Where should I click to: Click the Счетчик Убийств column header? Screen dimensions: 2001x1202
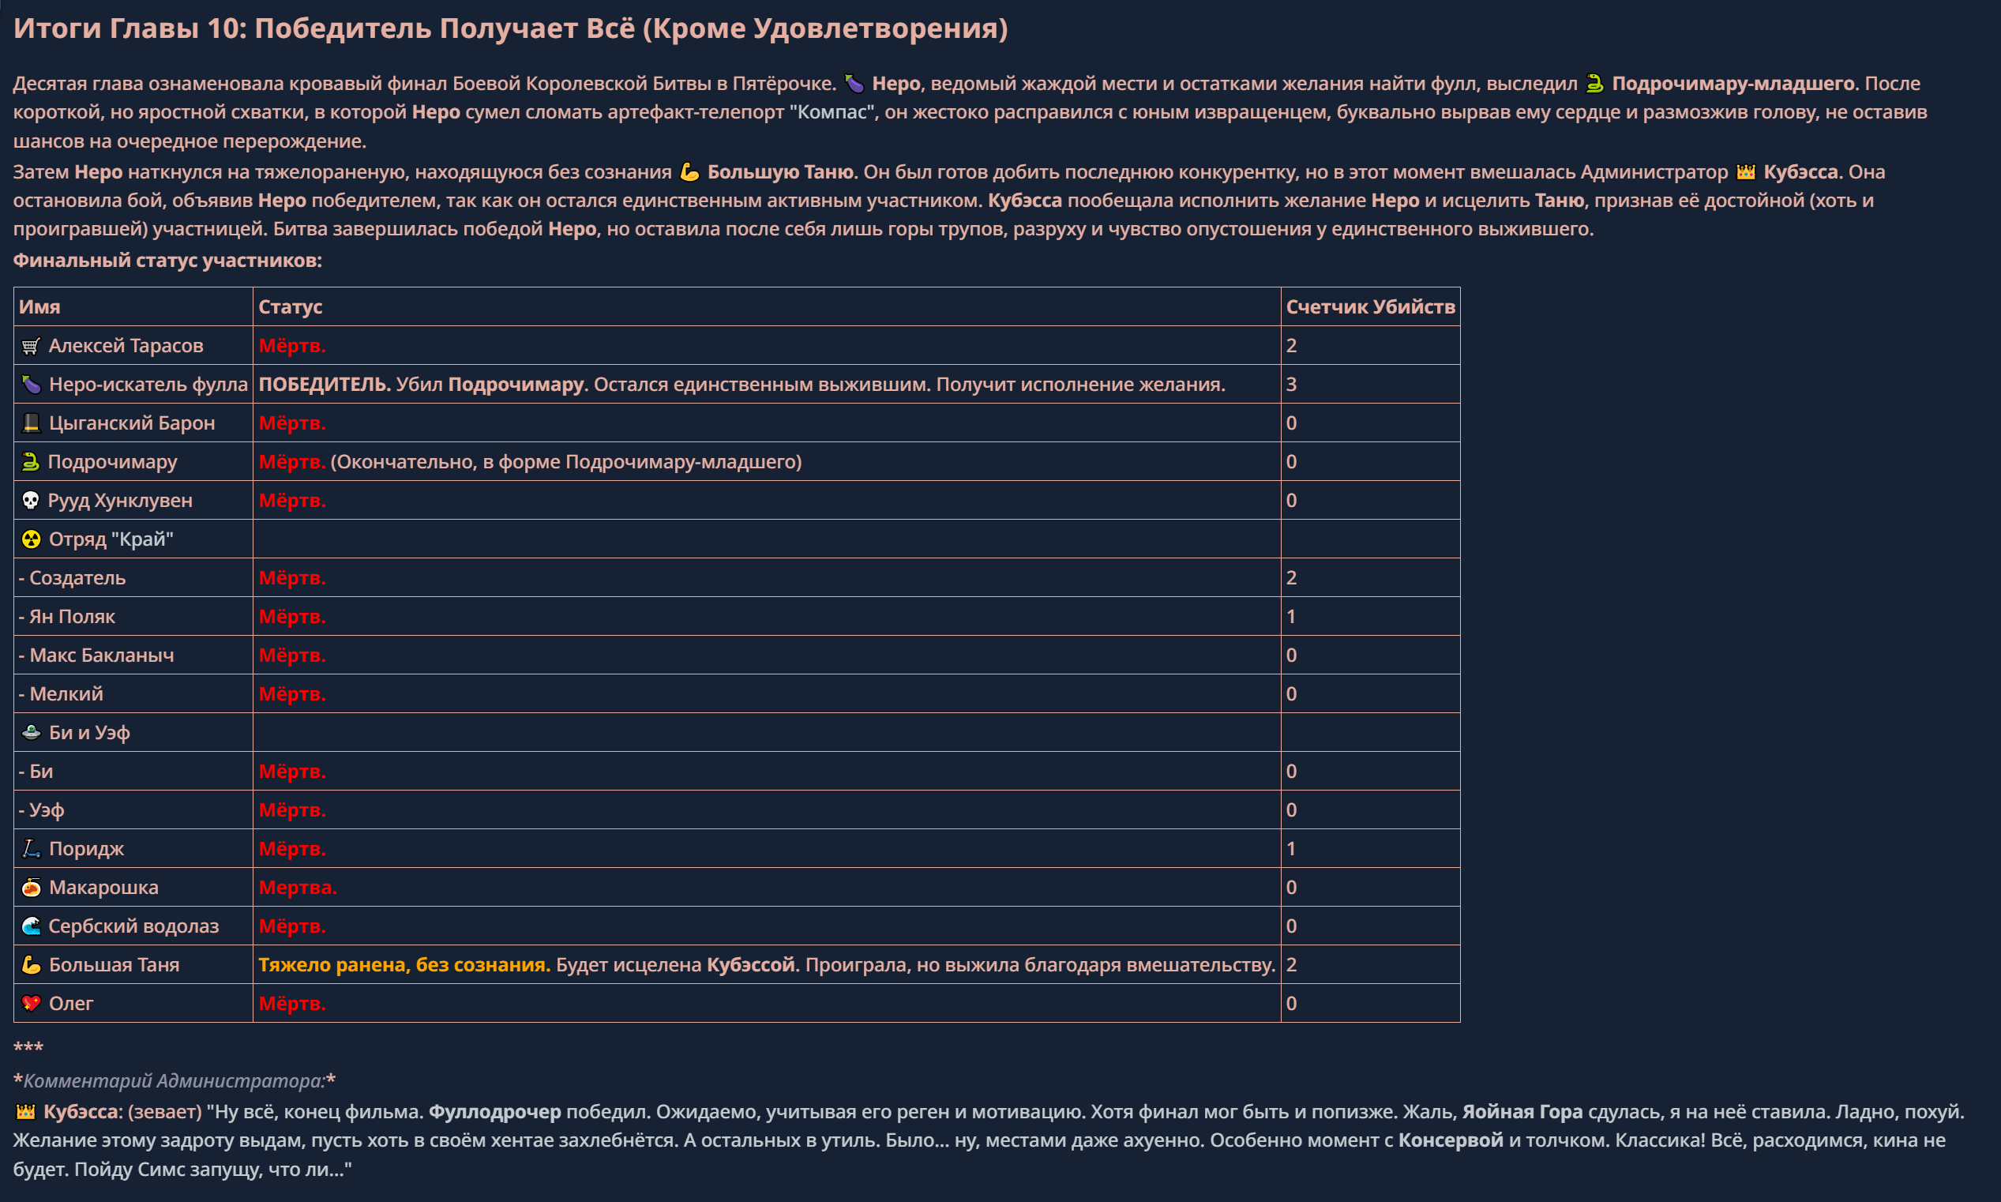coord(1370,307)
